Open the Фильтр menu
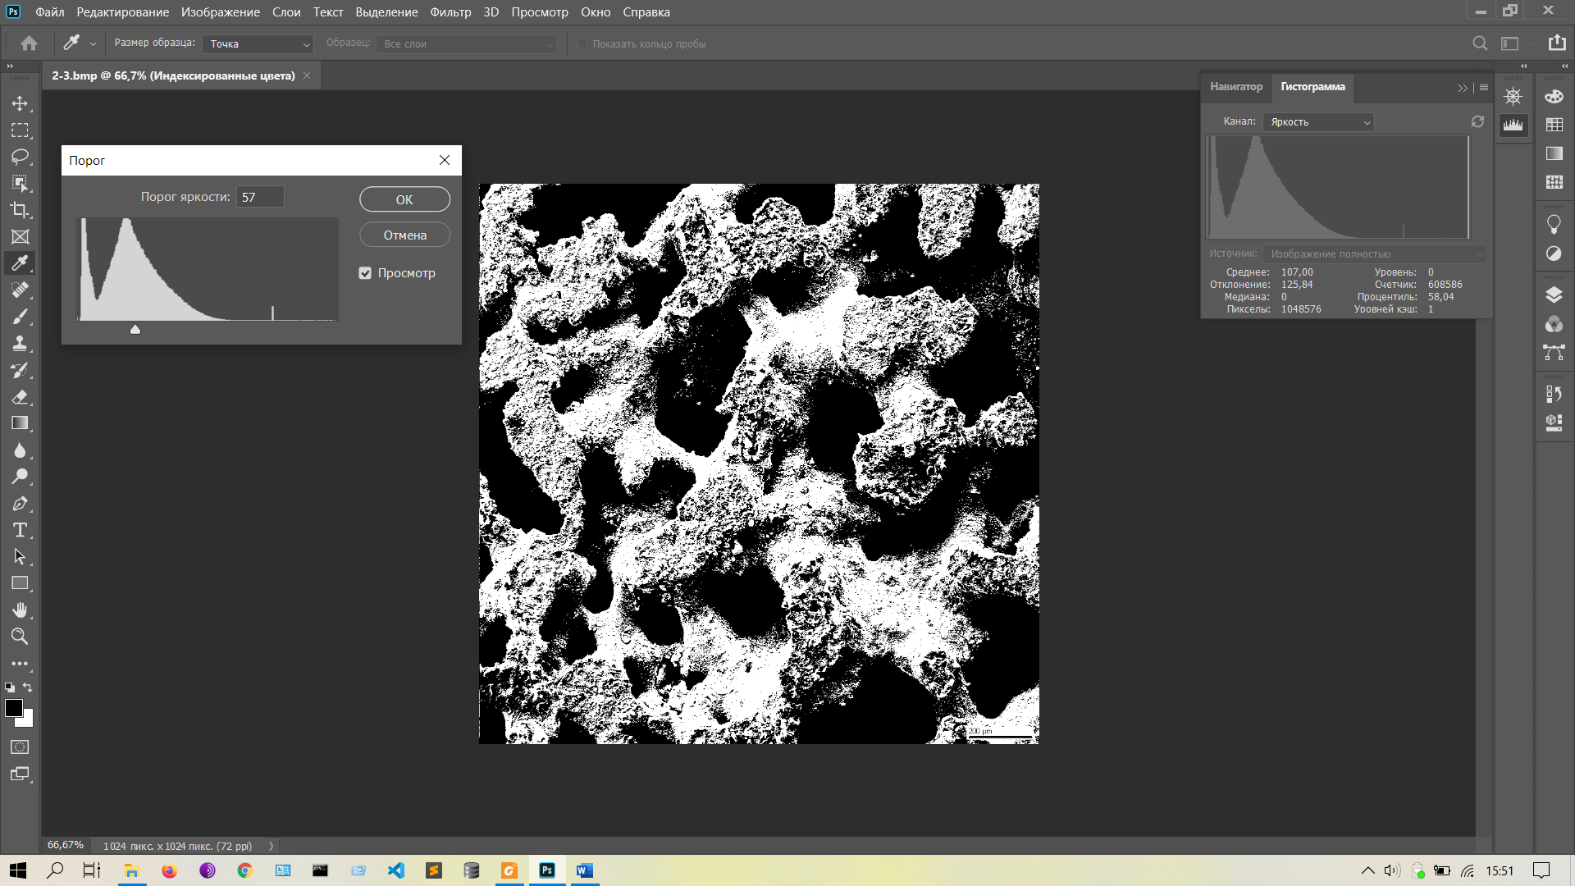This screenshot has width=1575, height=886. tap(450, 12)
